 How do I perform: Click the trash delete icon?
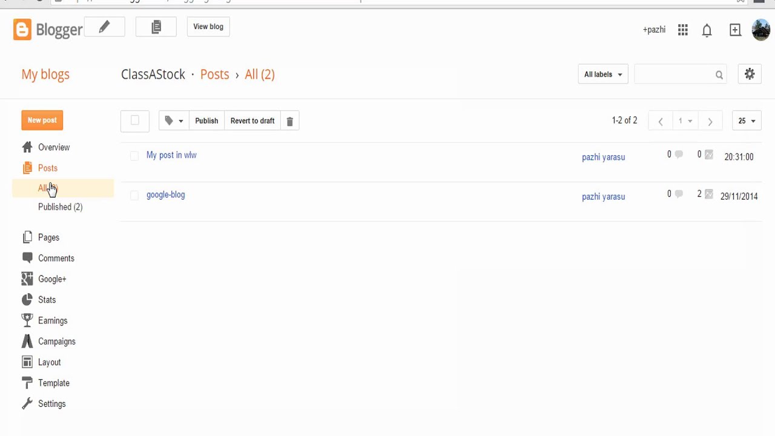click(289, 121)
